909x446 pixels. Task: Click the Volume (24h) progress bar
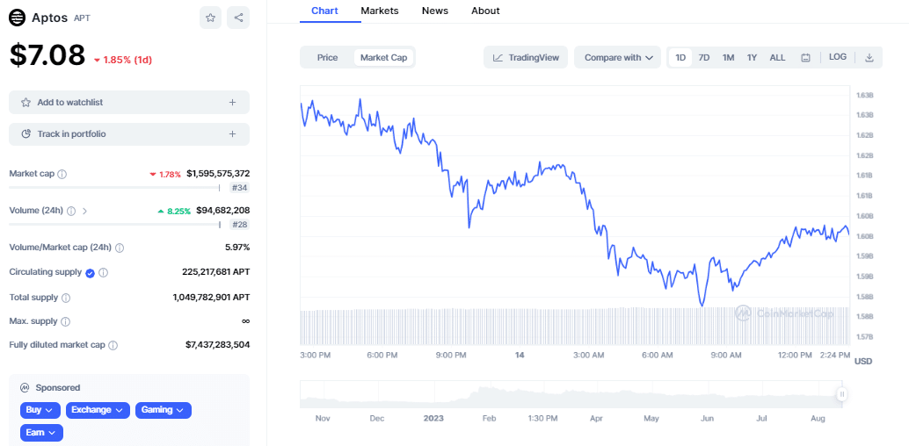(x=115, y=224)
